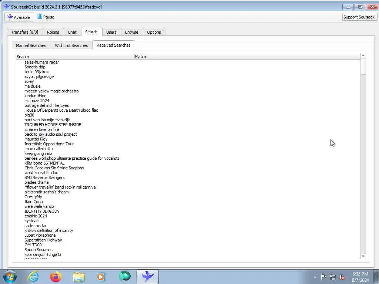Click the green round app icon in taskbar
This screenshot has width=379, height=284.
pos(125,277)
